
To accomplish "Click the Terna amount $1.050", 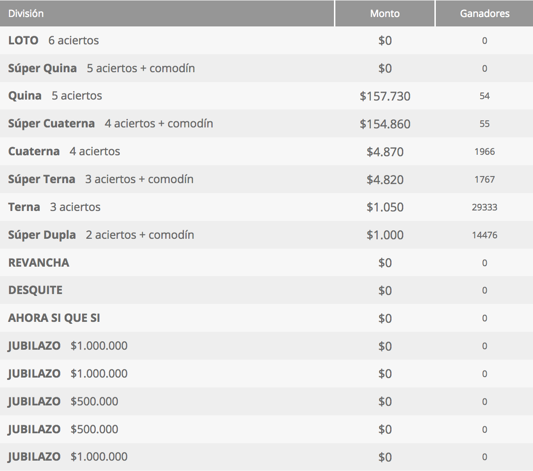I will coord(385,207).
